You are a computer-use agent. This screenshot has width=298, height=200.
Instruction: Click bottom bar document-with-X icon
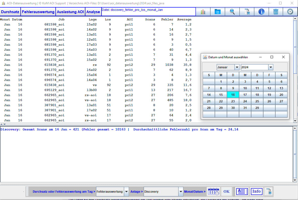269,191
